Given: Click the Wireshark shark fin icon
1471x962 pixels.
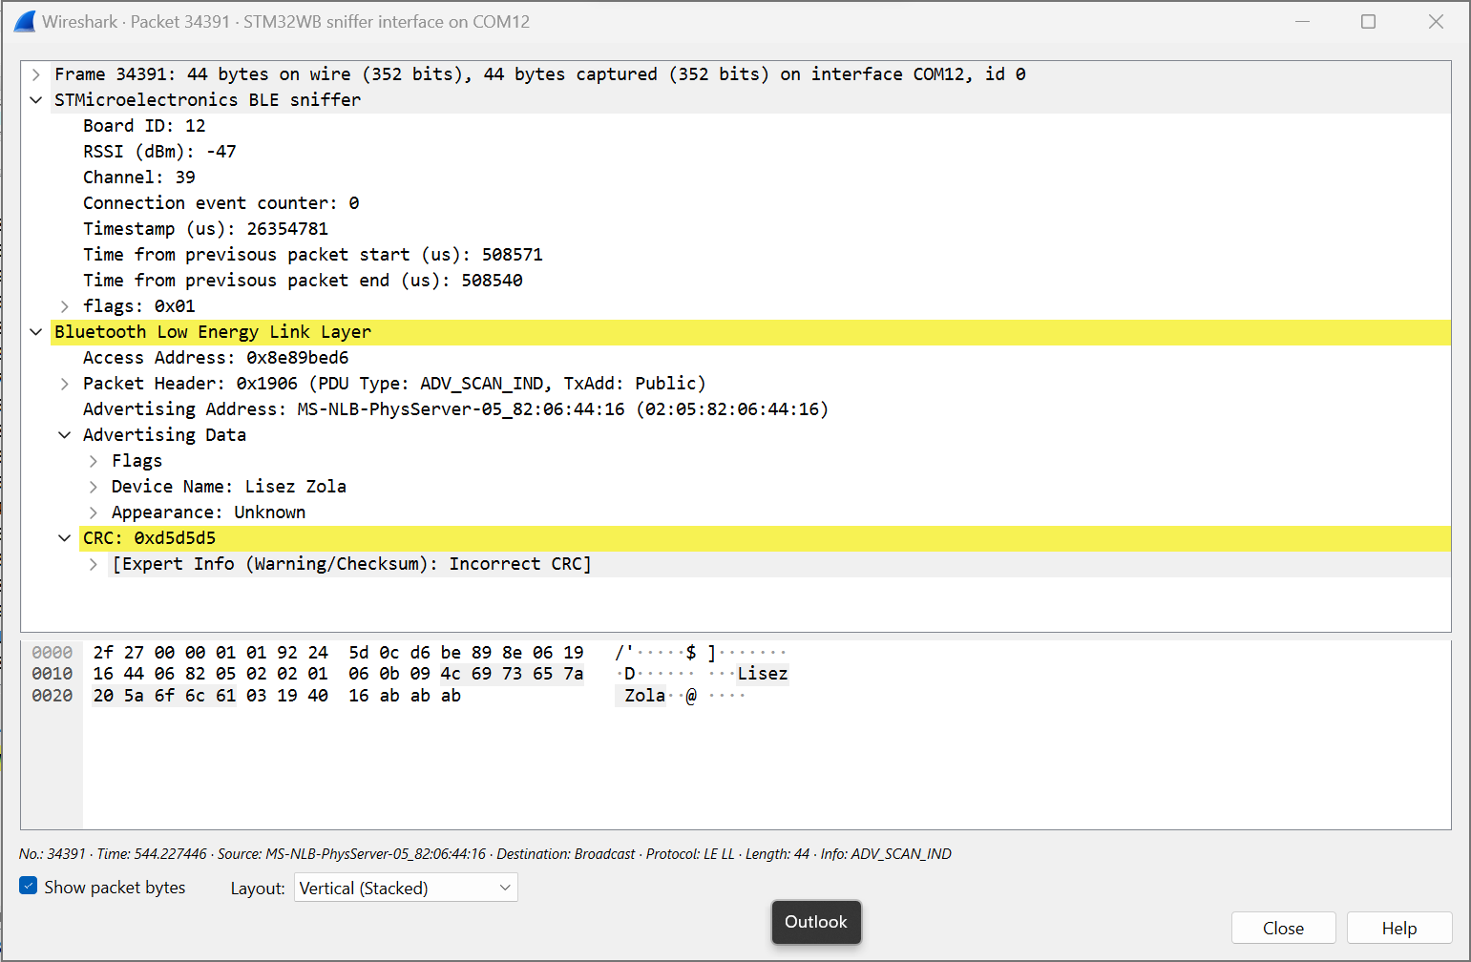Looking at the screenshot, I should pyautogui.click(x=25, y=22).
